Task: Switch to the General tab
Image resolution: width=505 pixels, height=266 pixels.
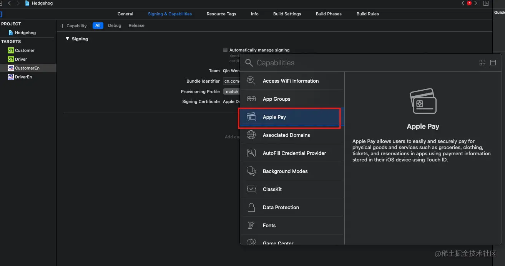Action: 125,14
